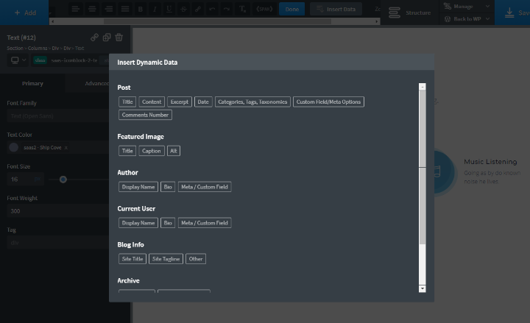Redo the last text edit
Viewport: 530px width, 323px height.
(227, 9)
